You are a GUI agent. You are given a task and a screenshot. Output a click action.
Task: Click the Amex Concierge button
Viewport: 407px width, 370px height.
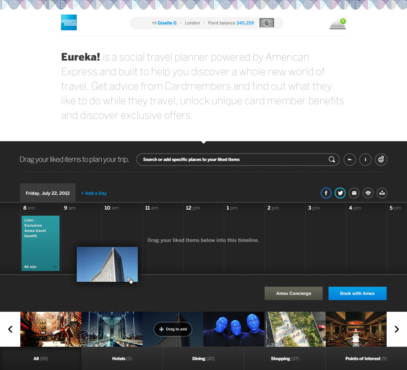click(x=294, y=293)
